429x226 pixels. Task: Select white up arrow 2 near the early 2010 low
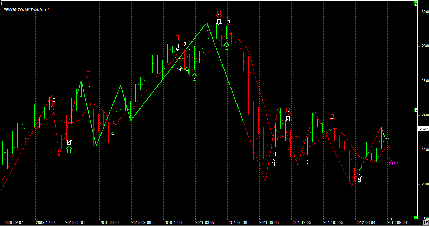click(x=69, y=141)
